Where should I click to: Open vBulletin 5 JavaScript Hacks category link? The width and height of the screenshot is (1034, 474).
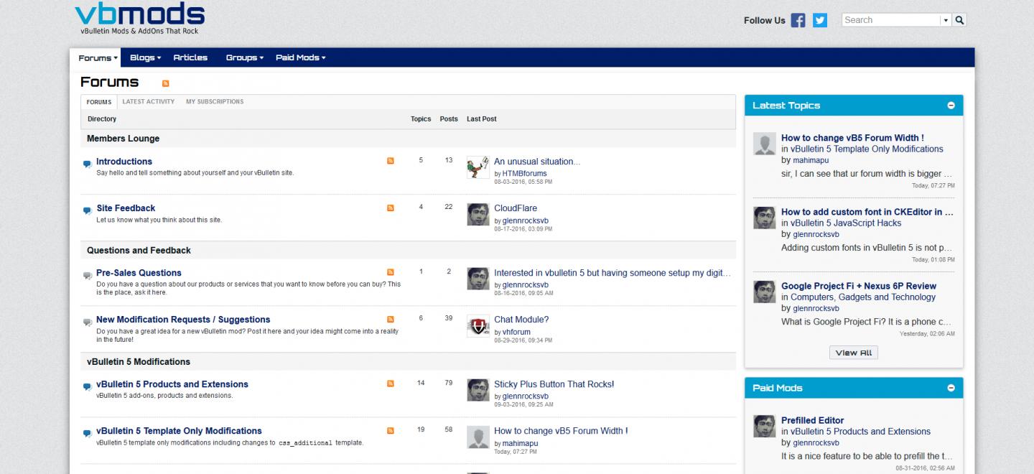pos(846,223)
